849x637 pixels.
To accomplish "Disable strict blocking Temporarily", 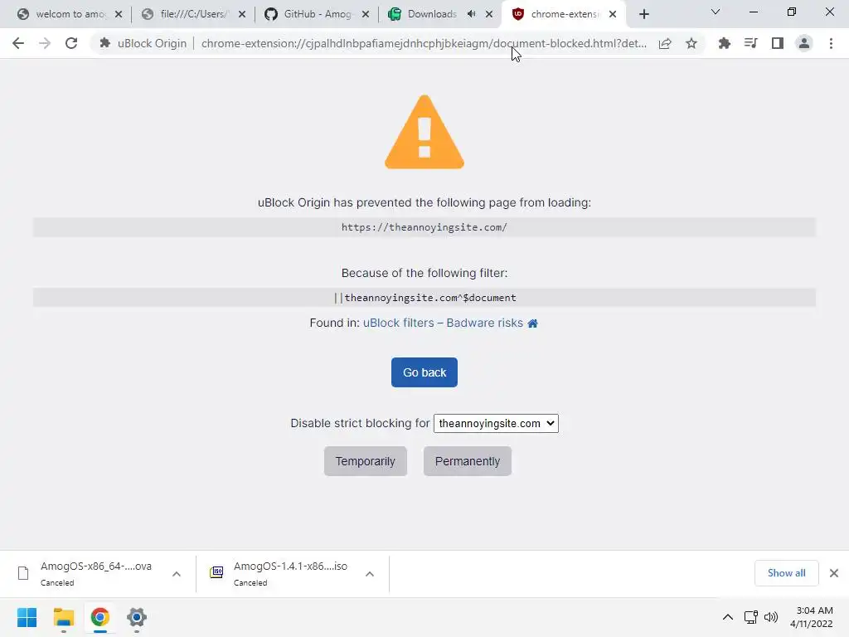I will (366, 461).
